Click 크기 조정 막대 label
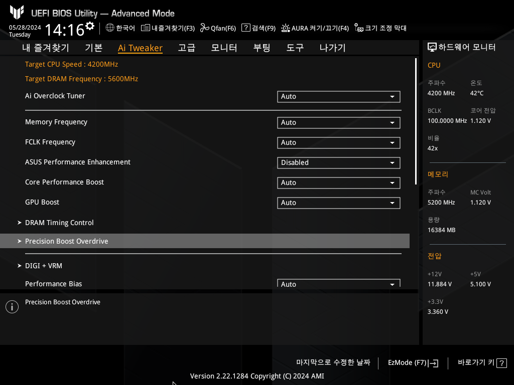Viewport: 514px width, 385px height. (x=386, y=28)
